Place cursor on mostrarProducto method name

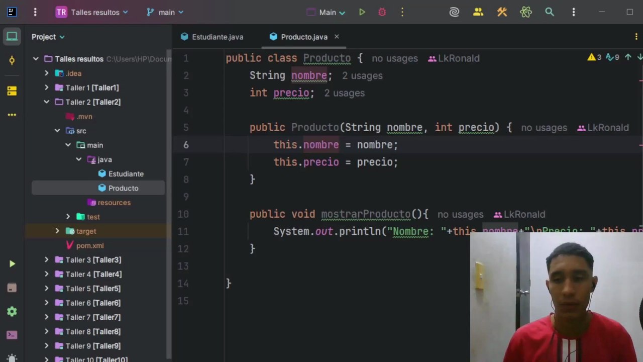(366, 214)
